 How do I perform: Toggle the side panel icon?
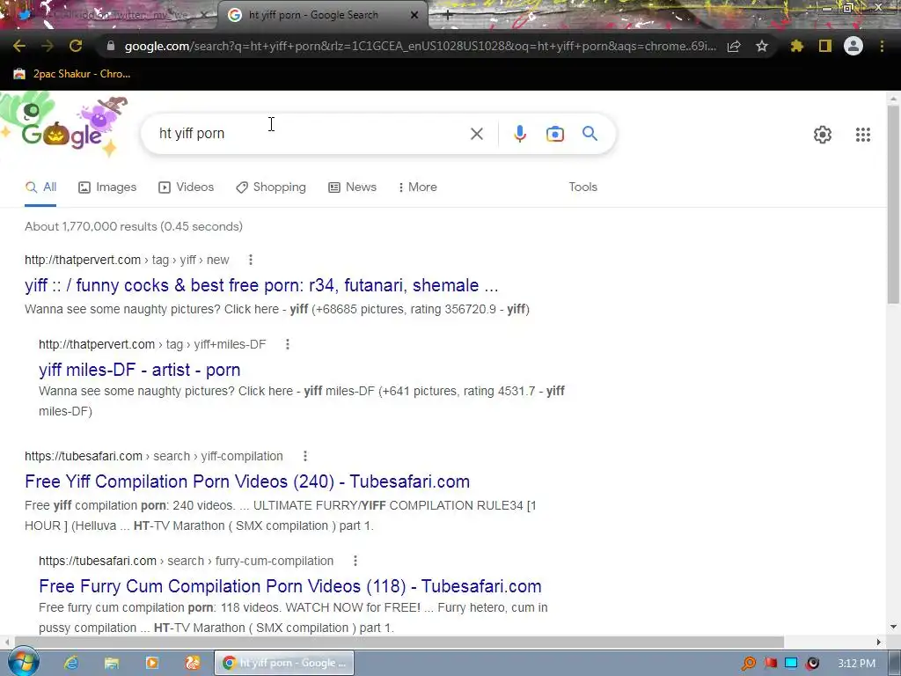pos(825,46)
